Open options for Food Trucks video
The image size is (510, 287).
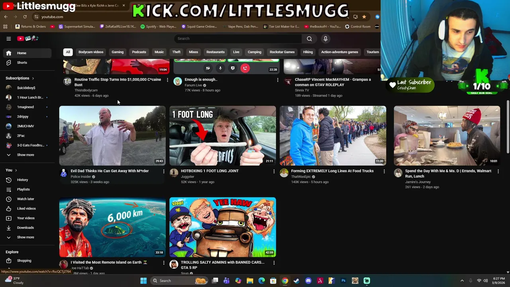click(384, 171)
